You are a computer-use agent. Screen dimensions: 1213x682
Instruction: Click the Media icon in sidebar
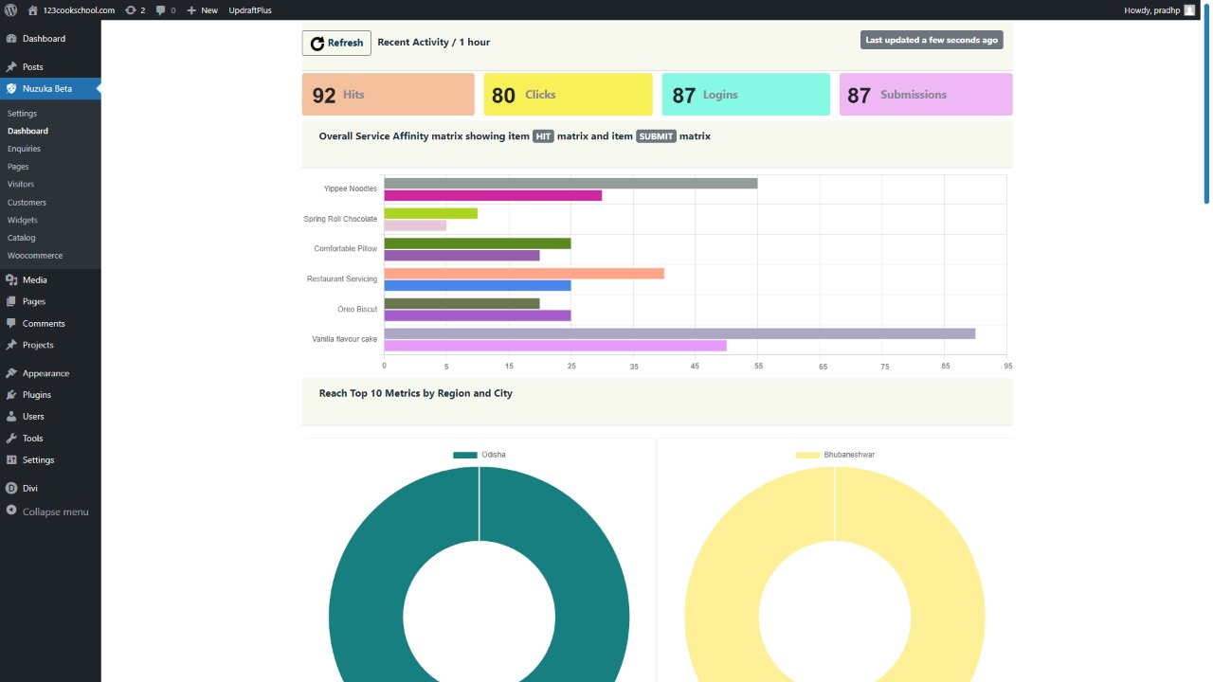click(11, 280)
